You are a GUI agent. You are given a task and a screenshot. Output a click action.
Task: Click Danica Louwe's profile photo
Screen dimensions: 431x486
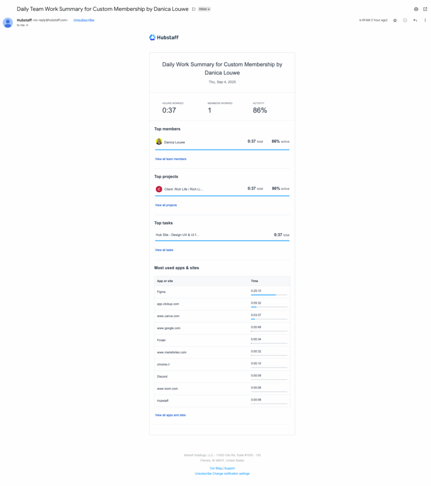click(159, 141)
